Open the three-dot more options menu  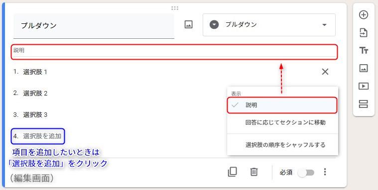(x=325, y=172)
